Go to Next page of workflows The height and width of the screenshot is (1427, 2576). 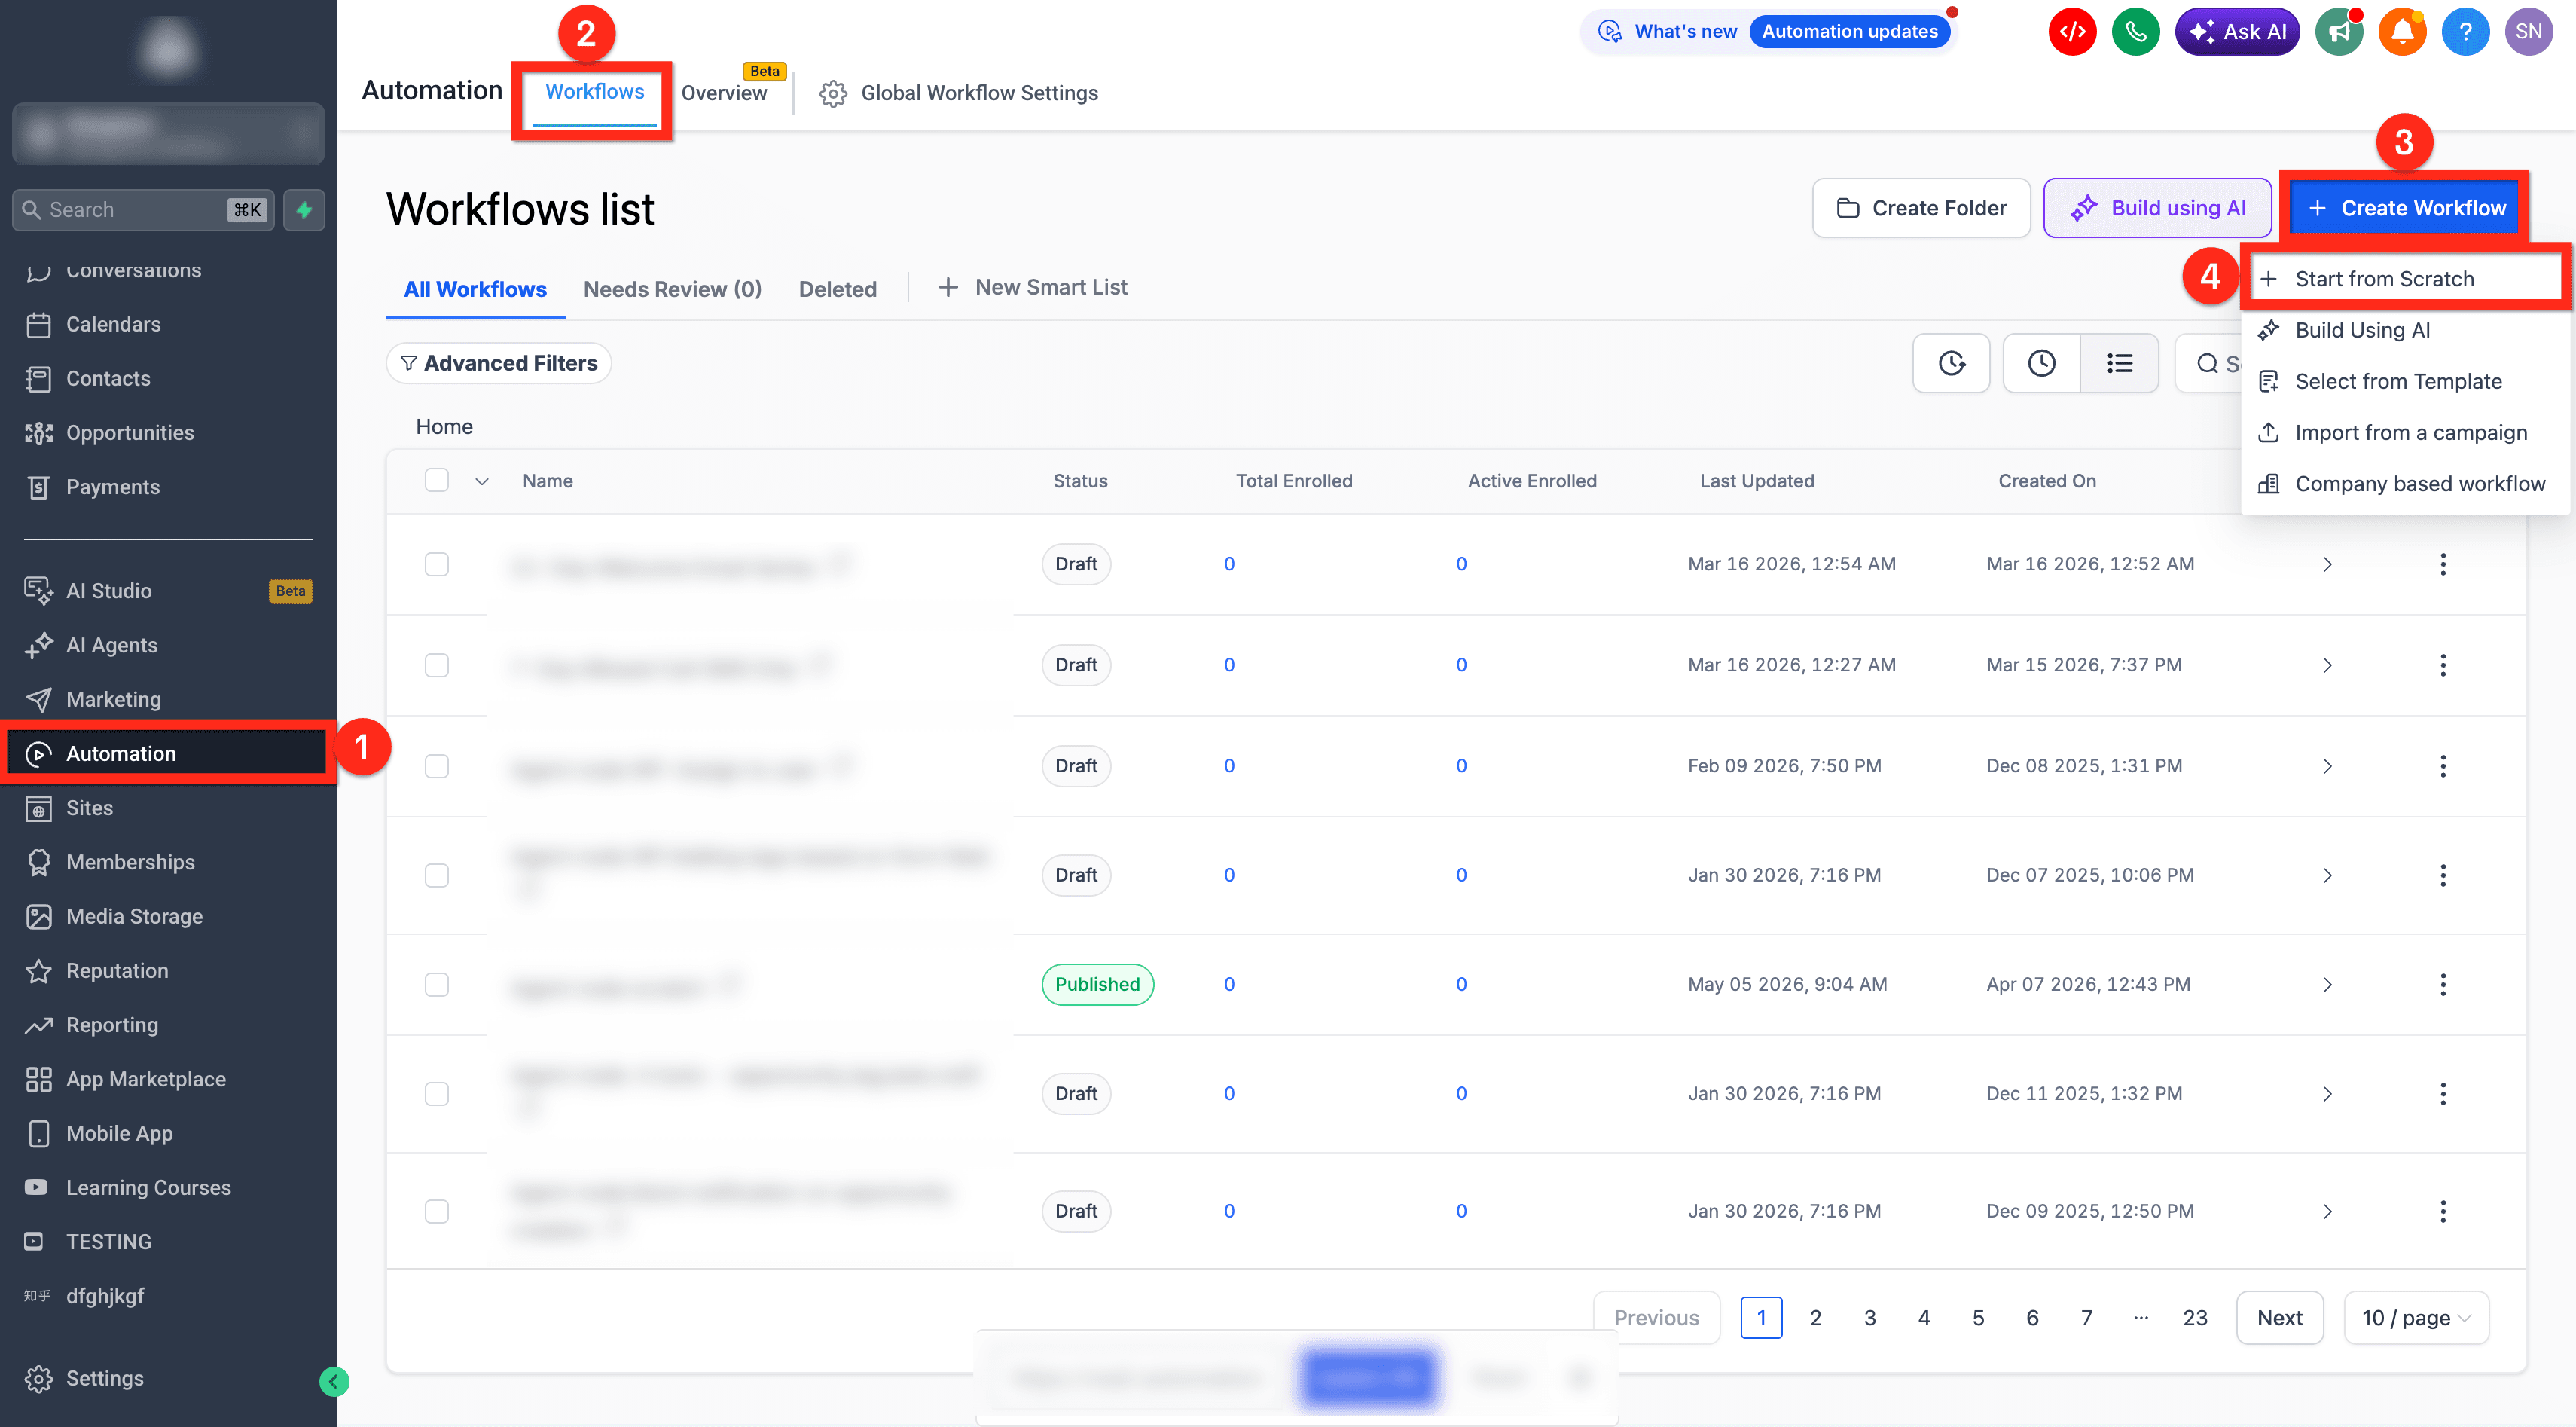(x=2279, y=1318)
